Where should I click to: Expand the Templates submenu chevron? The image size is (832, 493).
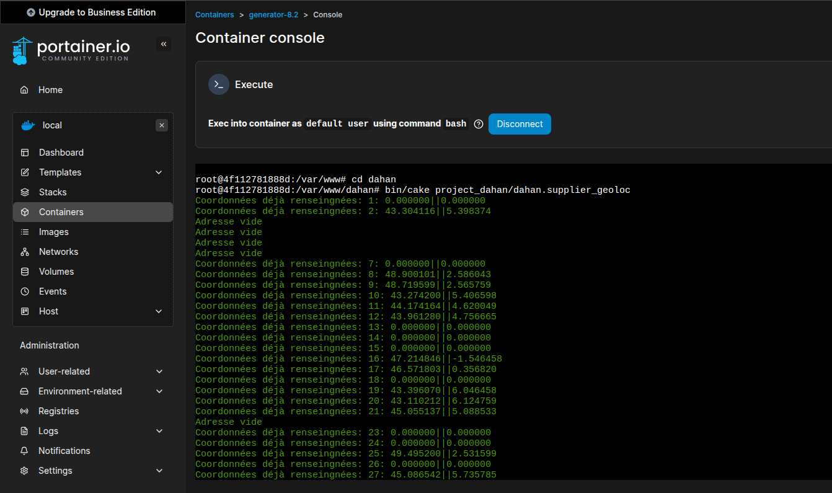159,172
